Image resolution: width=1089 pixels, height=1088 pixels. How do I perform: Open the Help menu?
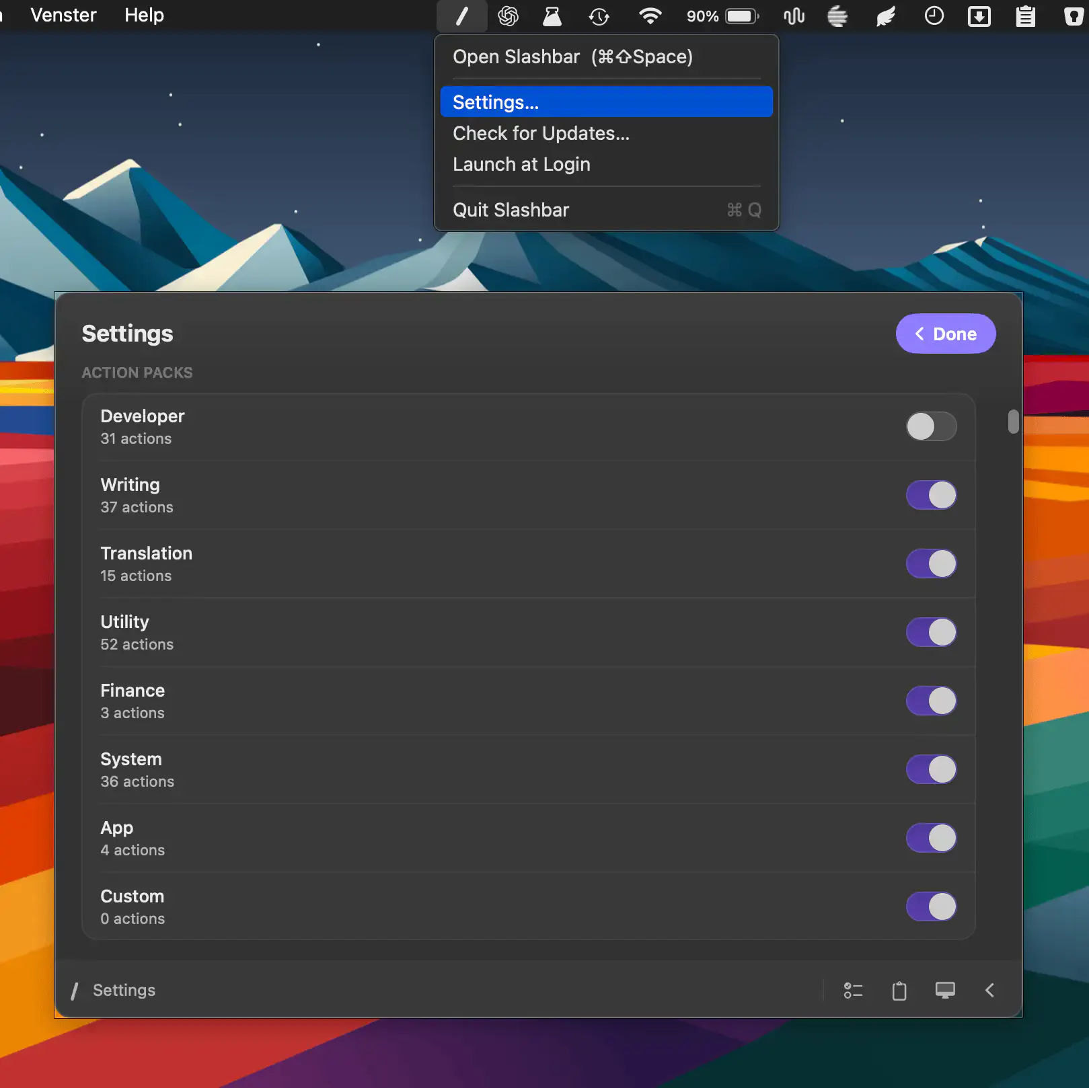[144, 15]
